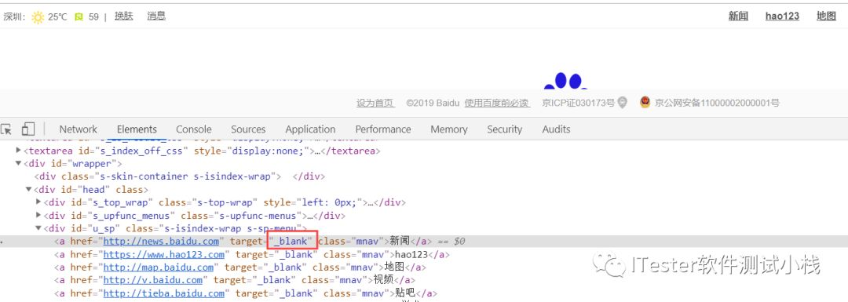Select the inspect element cursor icon
848x302 pixels.
[6, 129]
